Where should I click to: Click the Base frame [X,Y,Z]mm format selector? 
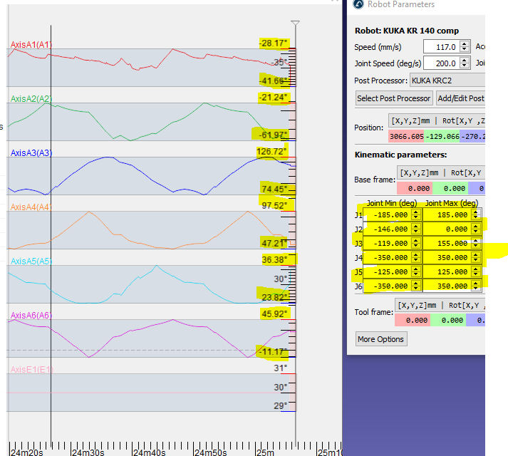[x=441, y=172]
